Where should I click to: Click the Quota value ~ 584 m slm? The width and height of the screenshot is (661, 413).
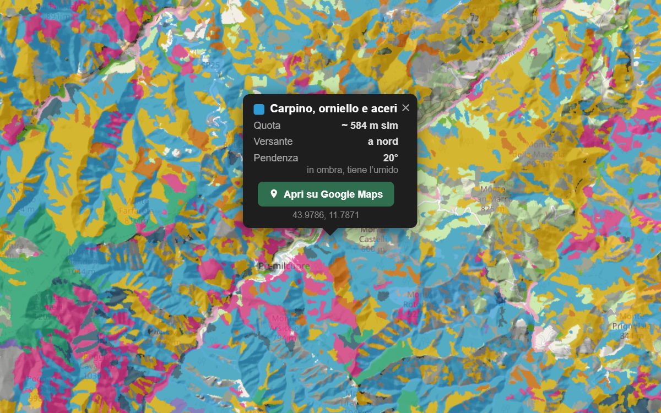370,126
